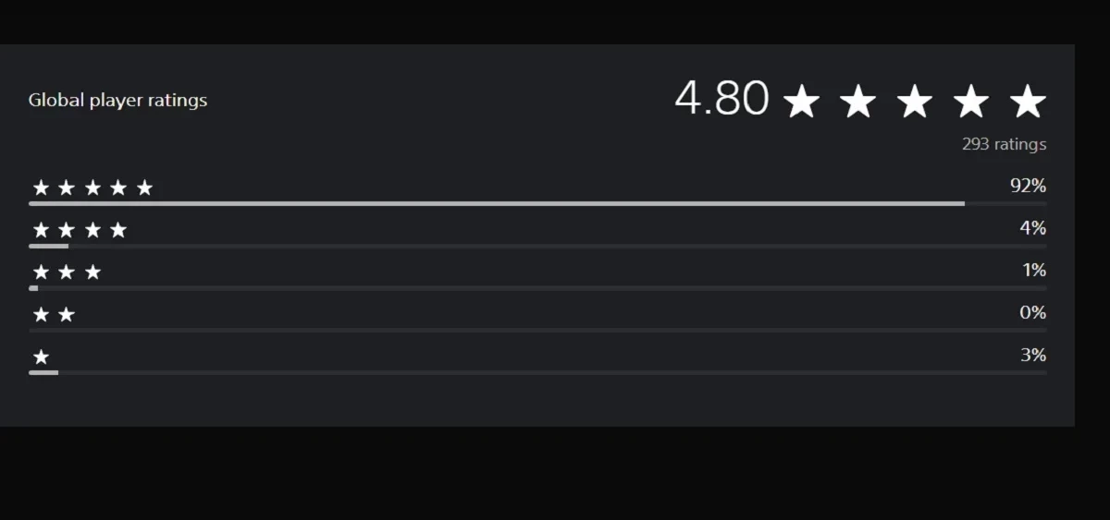Click the two-star rating progress bar
Viewport: 1110px width, 520px height.
point(536,330)
